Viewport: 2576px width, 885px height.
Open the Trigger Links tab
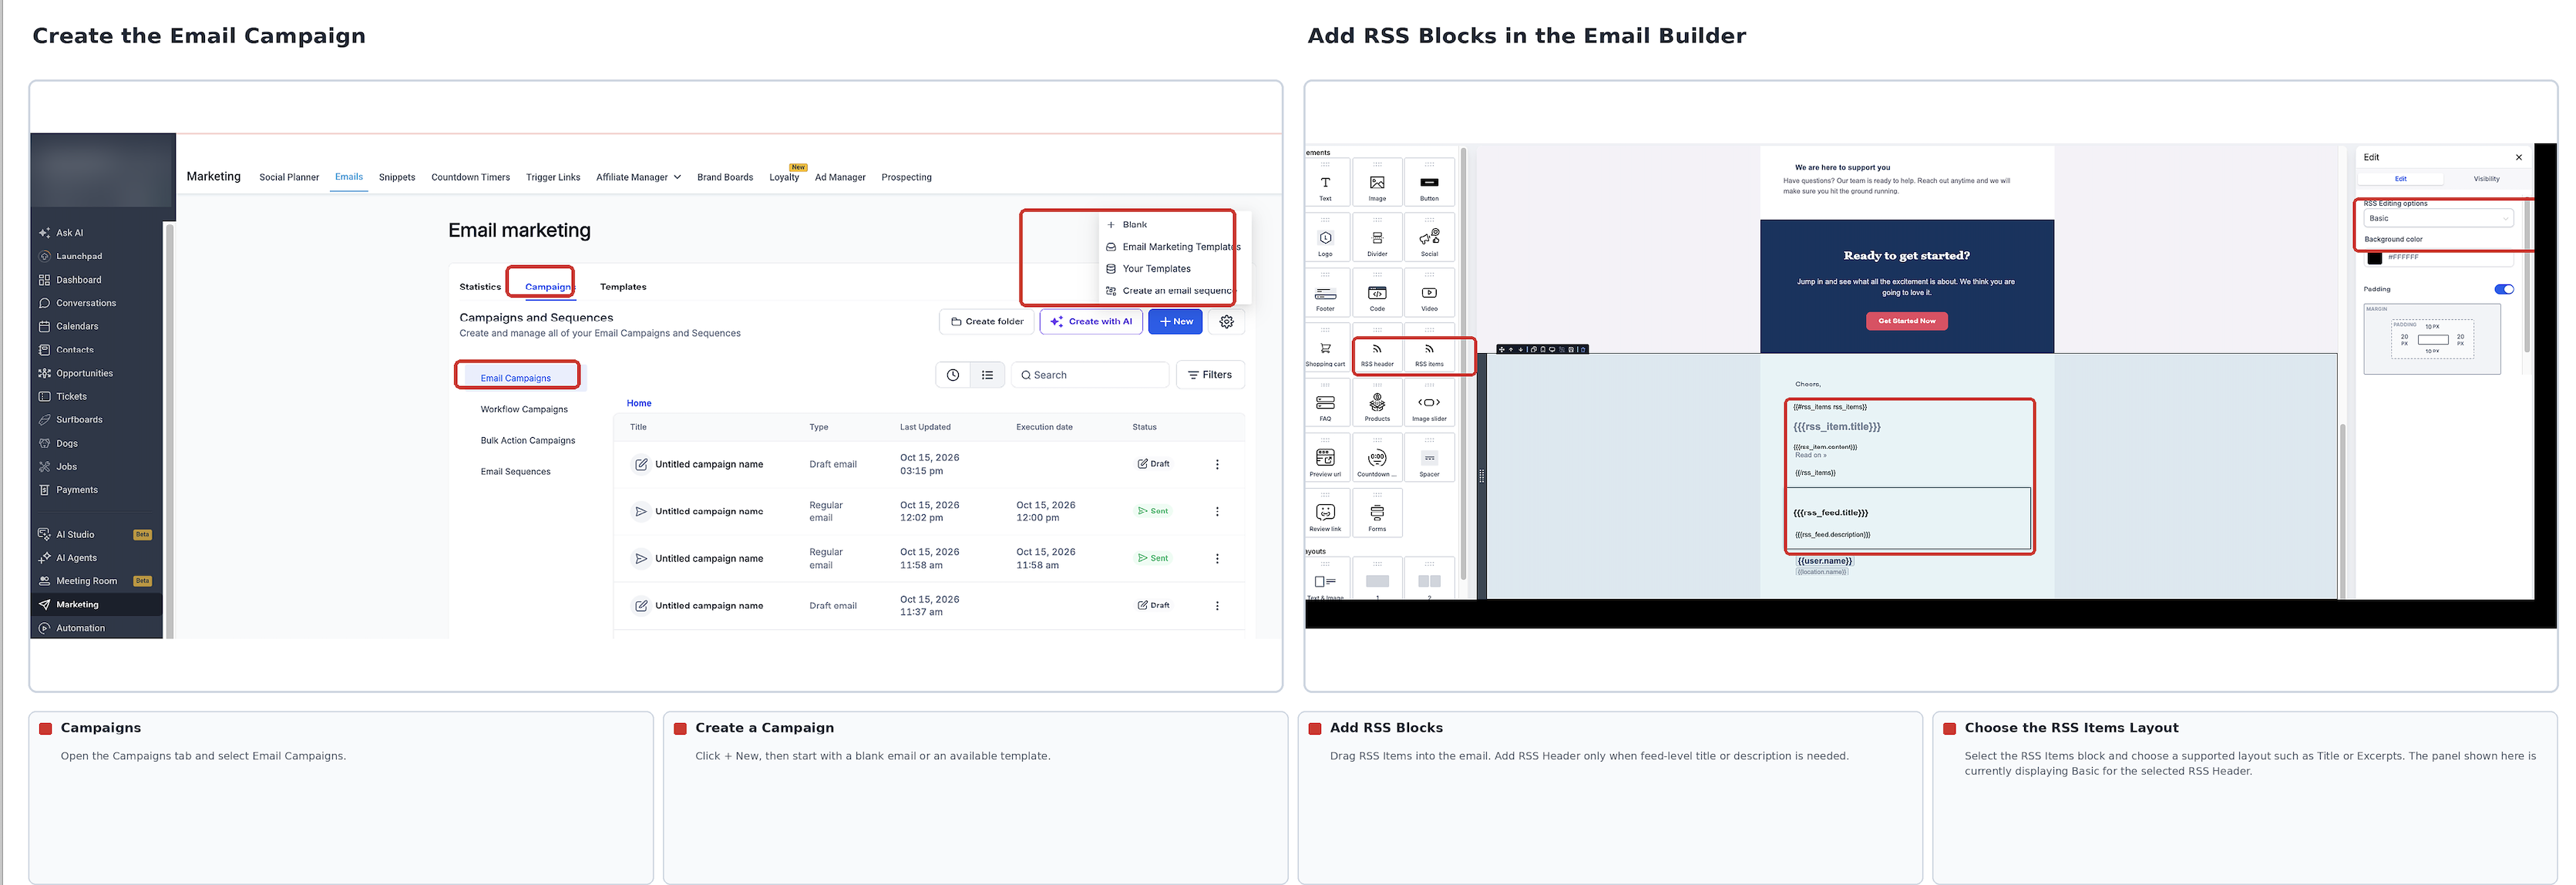(x=553, y=177)
